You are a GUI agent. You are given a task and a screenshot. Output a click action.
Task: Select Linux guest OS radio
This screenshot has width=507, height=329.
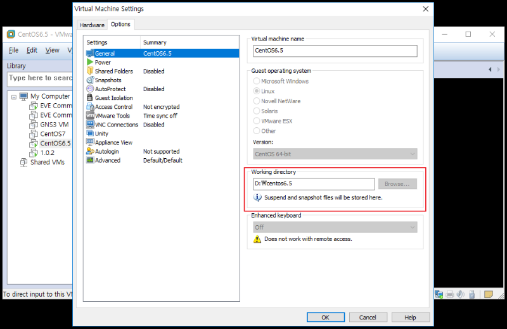[257, 91]
